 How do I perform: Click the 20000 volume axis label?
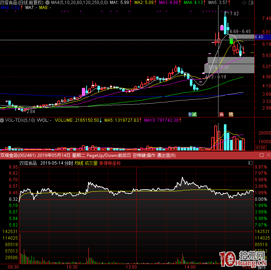point(264,133)
